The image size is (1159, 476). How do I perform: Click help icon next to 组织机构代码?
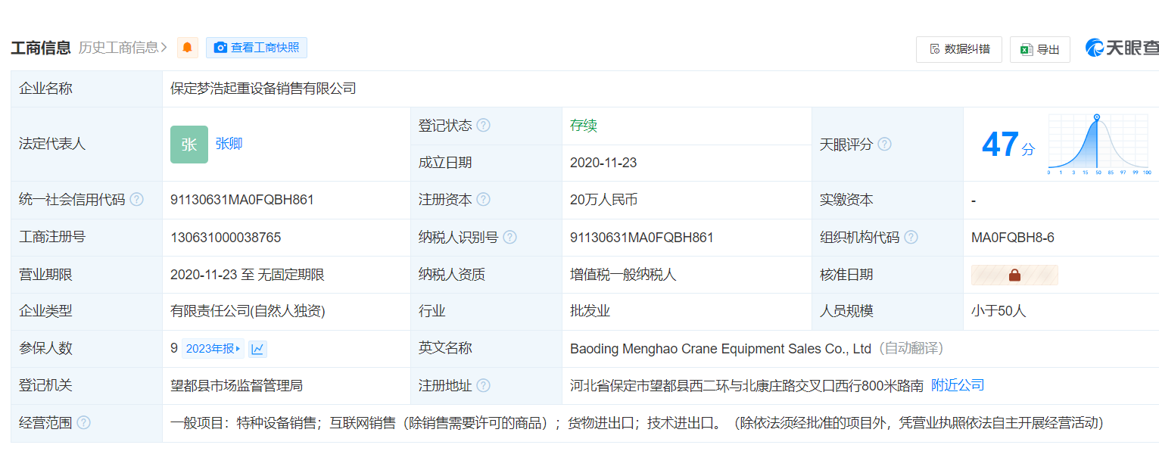tap(911, 237)
